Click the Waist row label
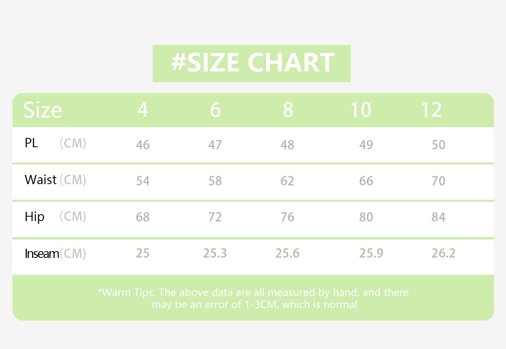Screen dimensions: 506x349 point(41,180)
